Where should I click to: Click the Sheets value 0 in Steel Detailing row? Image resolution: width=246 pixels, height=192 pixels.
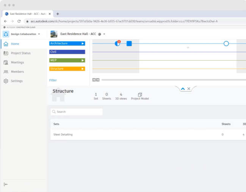(x=222, y=135)
